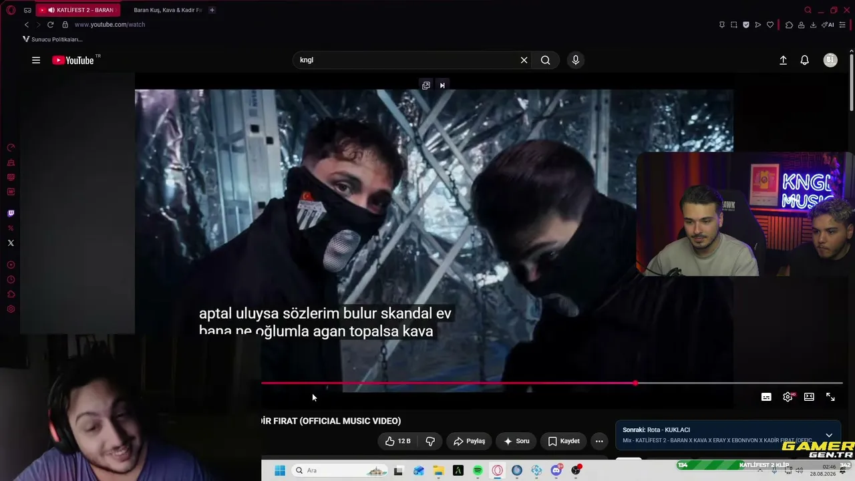Open the downloads icon in Opera toolbar
855x481 pixels.
813,25
